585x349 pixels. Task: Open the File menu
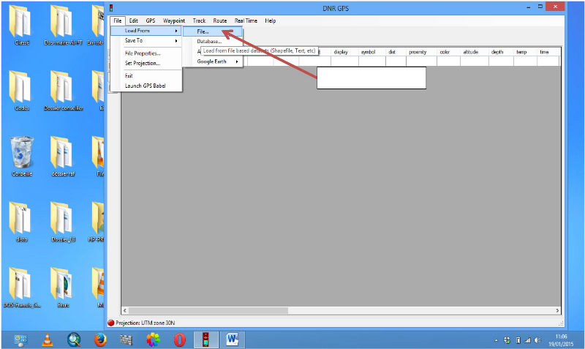(x=118, y=20)
